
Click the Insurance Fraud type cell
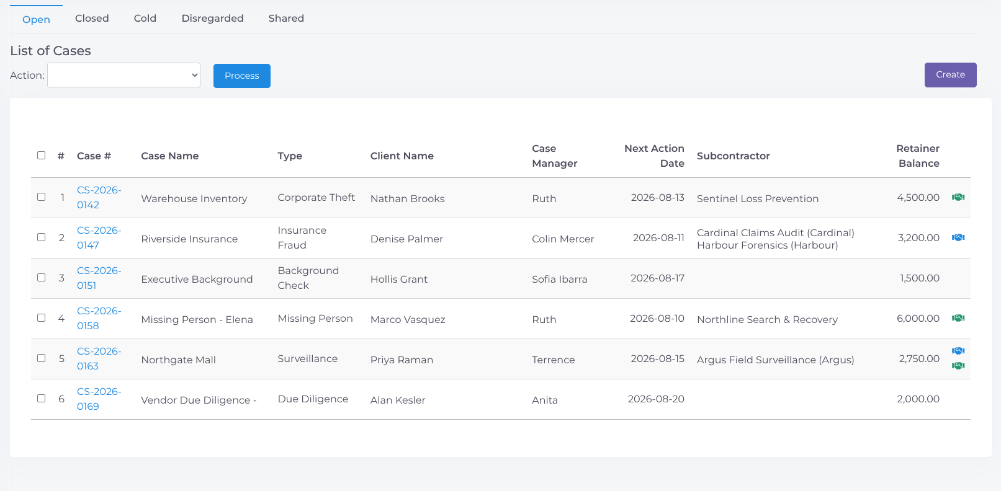(302, 237)
